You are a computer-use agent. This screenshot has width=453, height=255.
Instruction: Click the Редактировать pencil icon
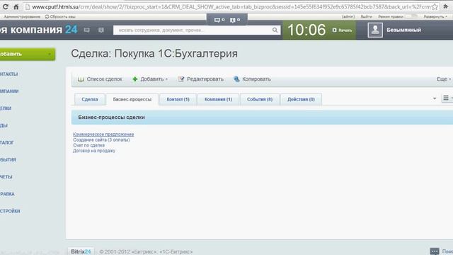181,79
